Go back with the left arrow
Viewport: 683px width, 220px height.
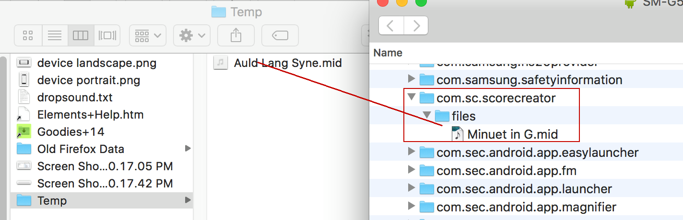(391, 25)
